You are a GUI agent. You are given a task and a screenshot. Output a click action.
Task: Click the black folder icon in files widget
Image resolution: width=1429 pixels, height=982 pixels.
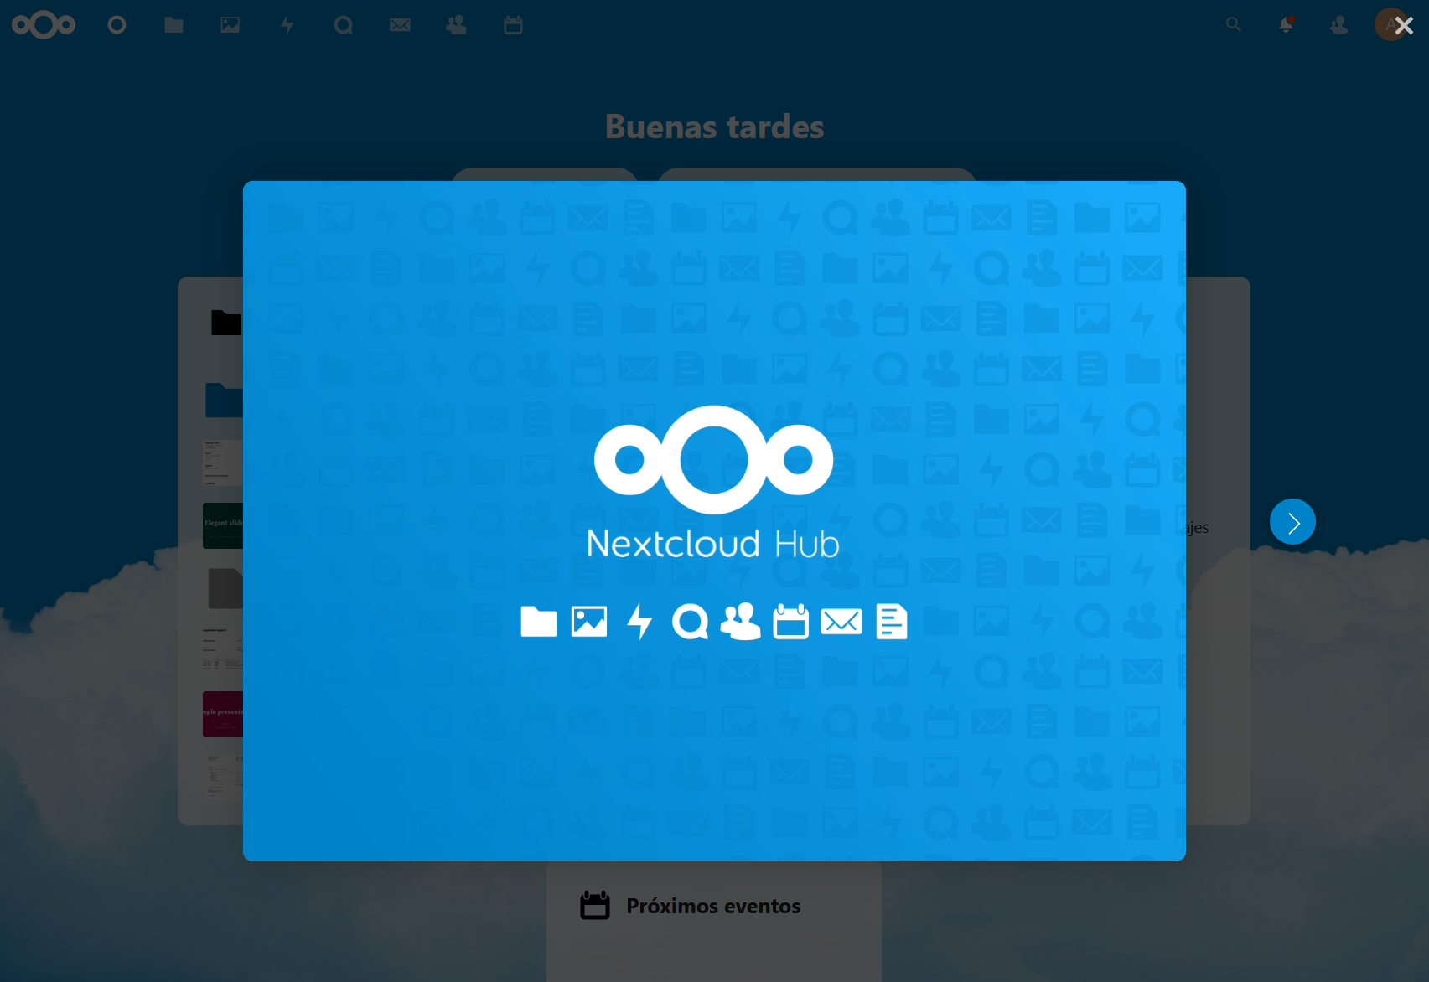point(226,323)
